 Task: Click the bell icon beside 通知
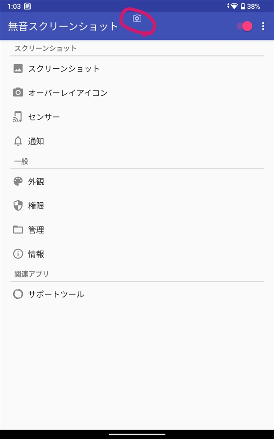click(x=18, y=141)
